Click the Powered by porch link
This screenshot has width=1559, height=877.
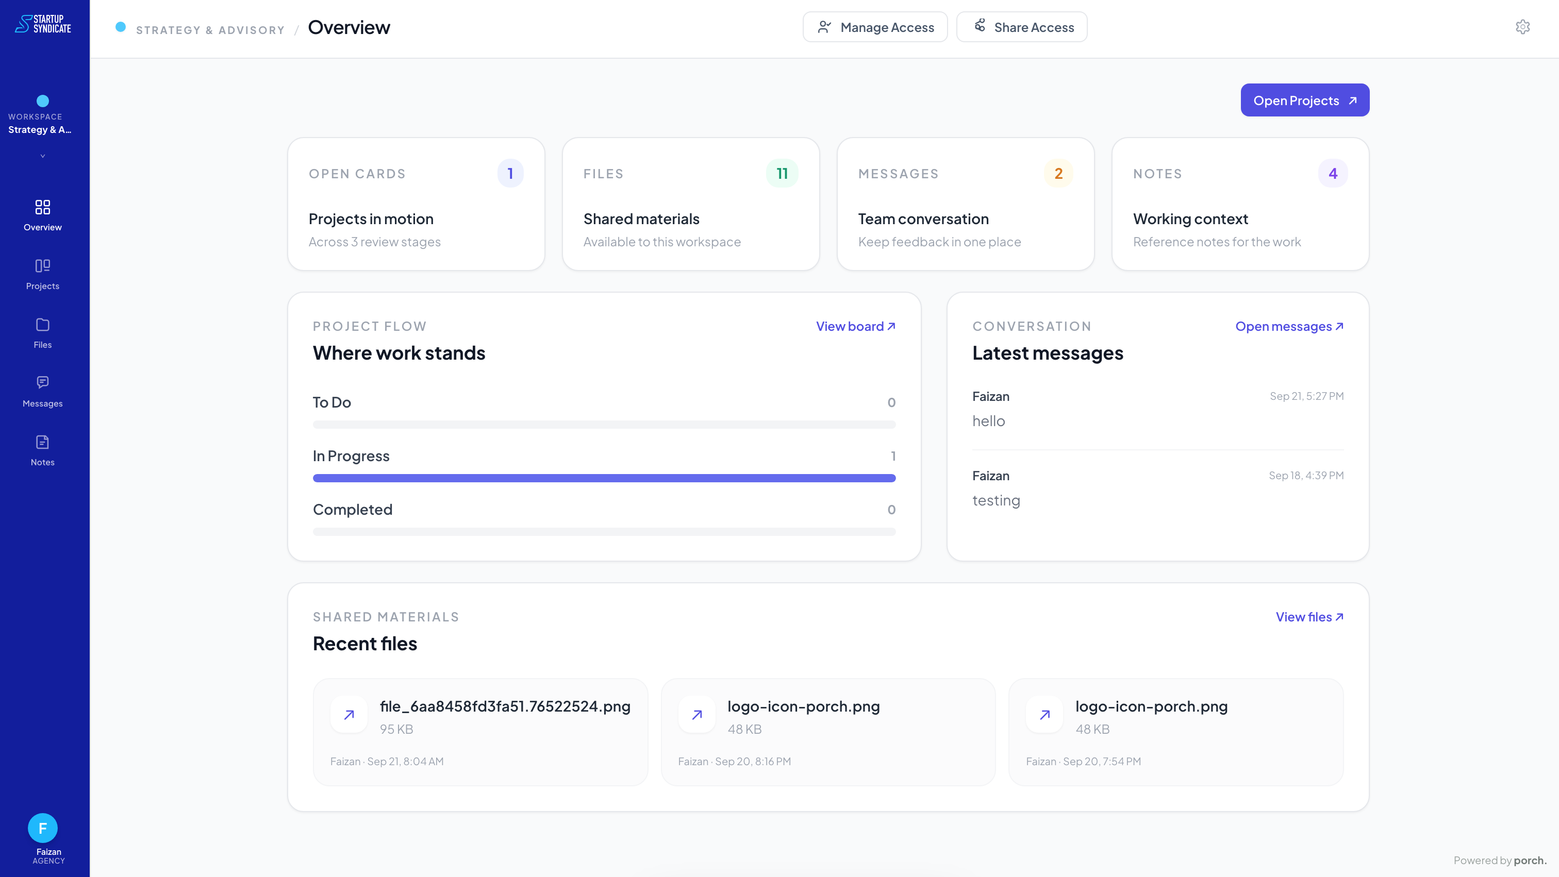[x=1500, y=860]
